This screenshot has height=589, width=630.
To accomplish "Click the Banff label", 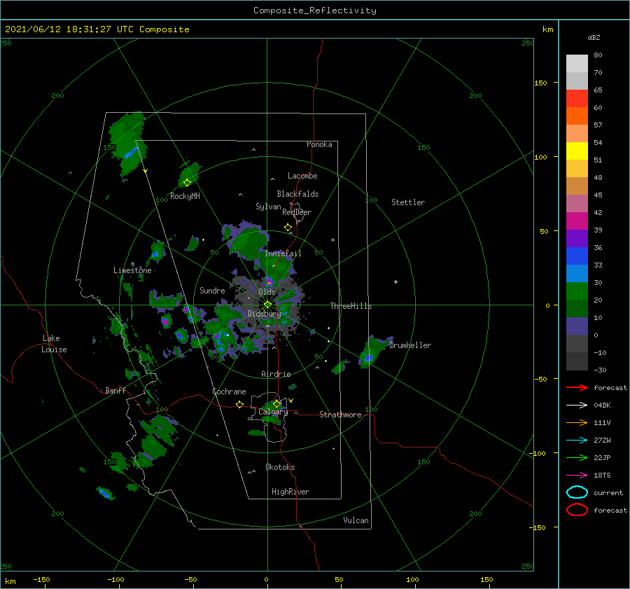I will [115, 390].
